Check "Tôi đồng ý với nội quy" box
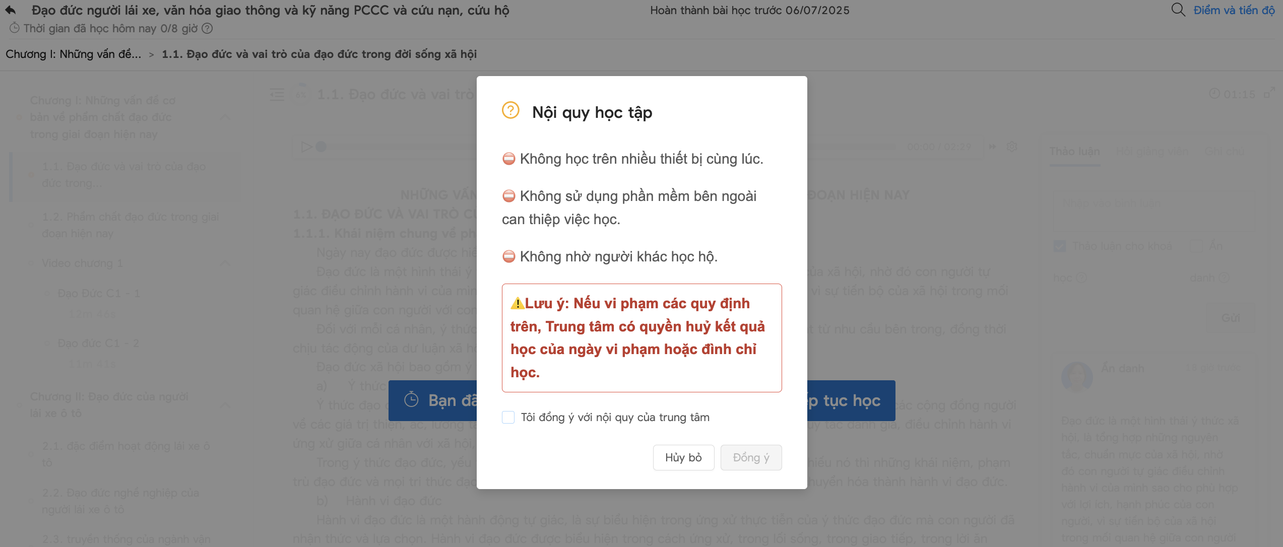 tap(508, 418)
